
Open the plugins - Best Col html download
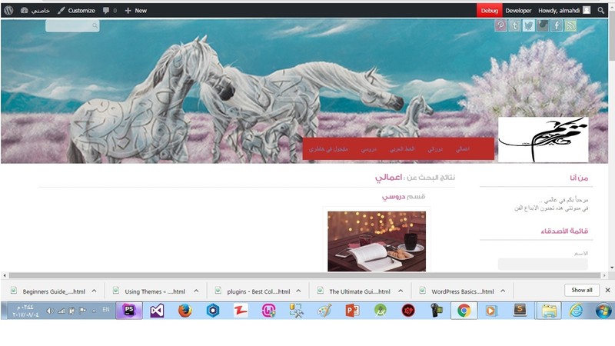pos(253,291)
